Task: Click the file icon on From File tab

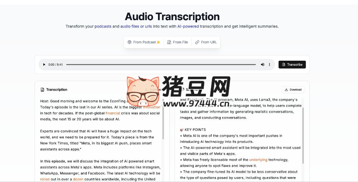Action: [x=169, y=42]
